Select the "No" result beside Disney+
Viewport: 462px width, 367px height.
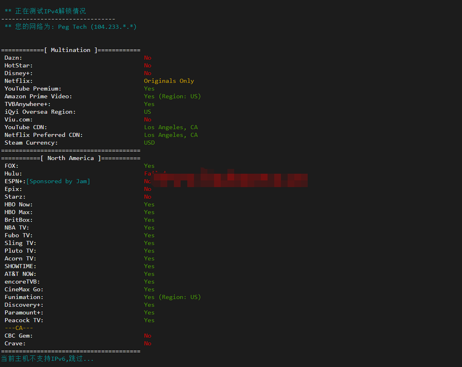(148, 73)
